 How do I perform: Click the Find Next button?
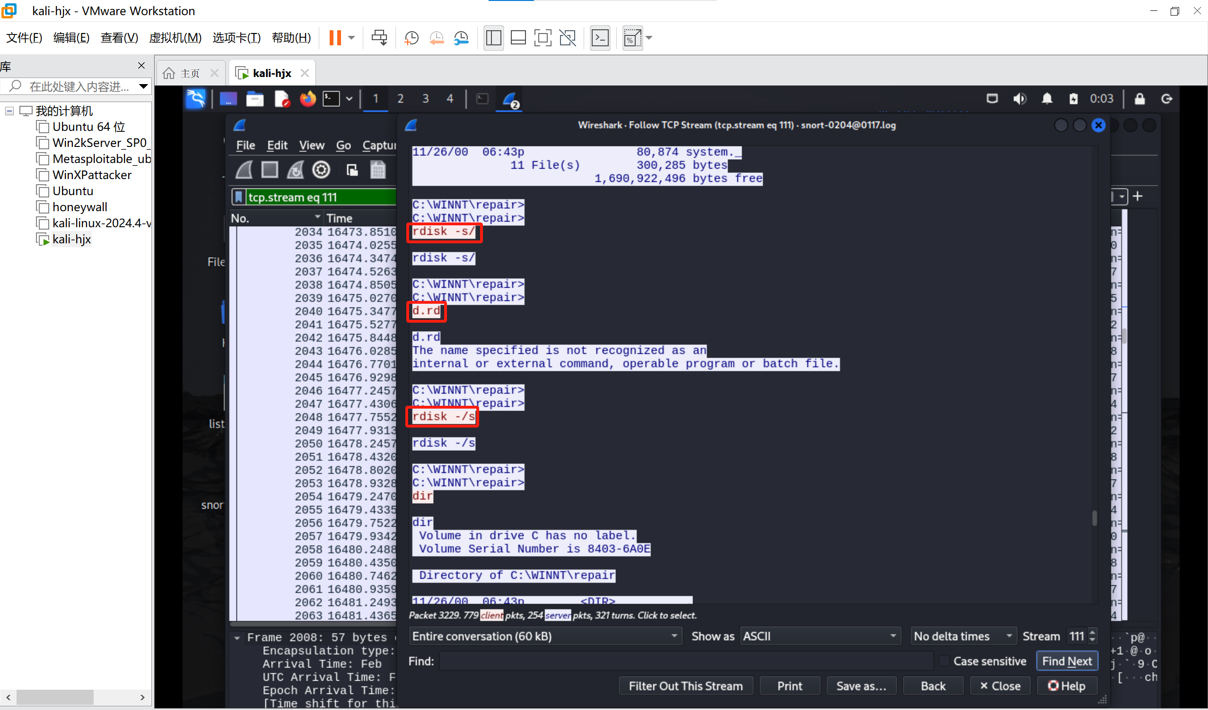coord(1067,662)
